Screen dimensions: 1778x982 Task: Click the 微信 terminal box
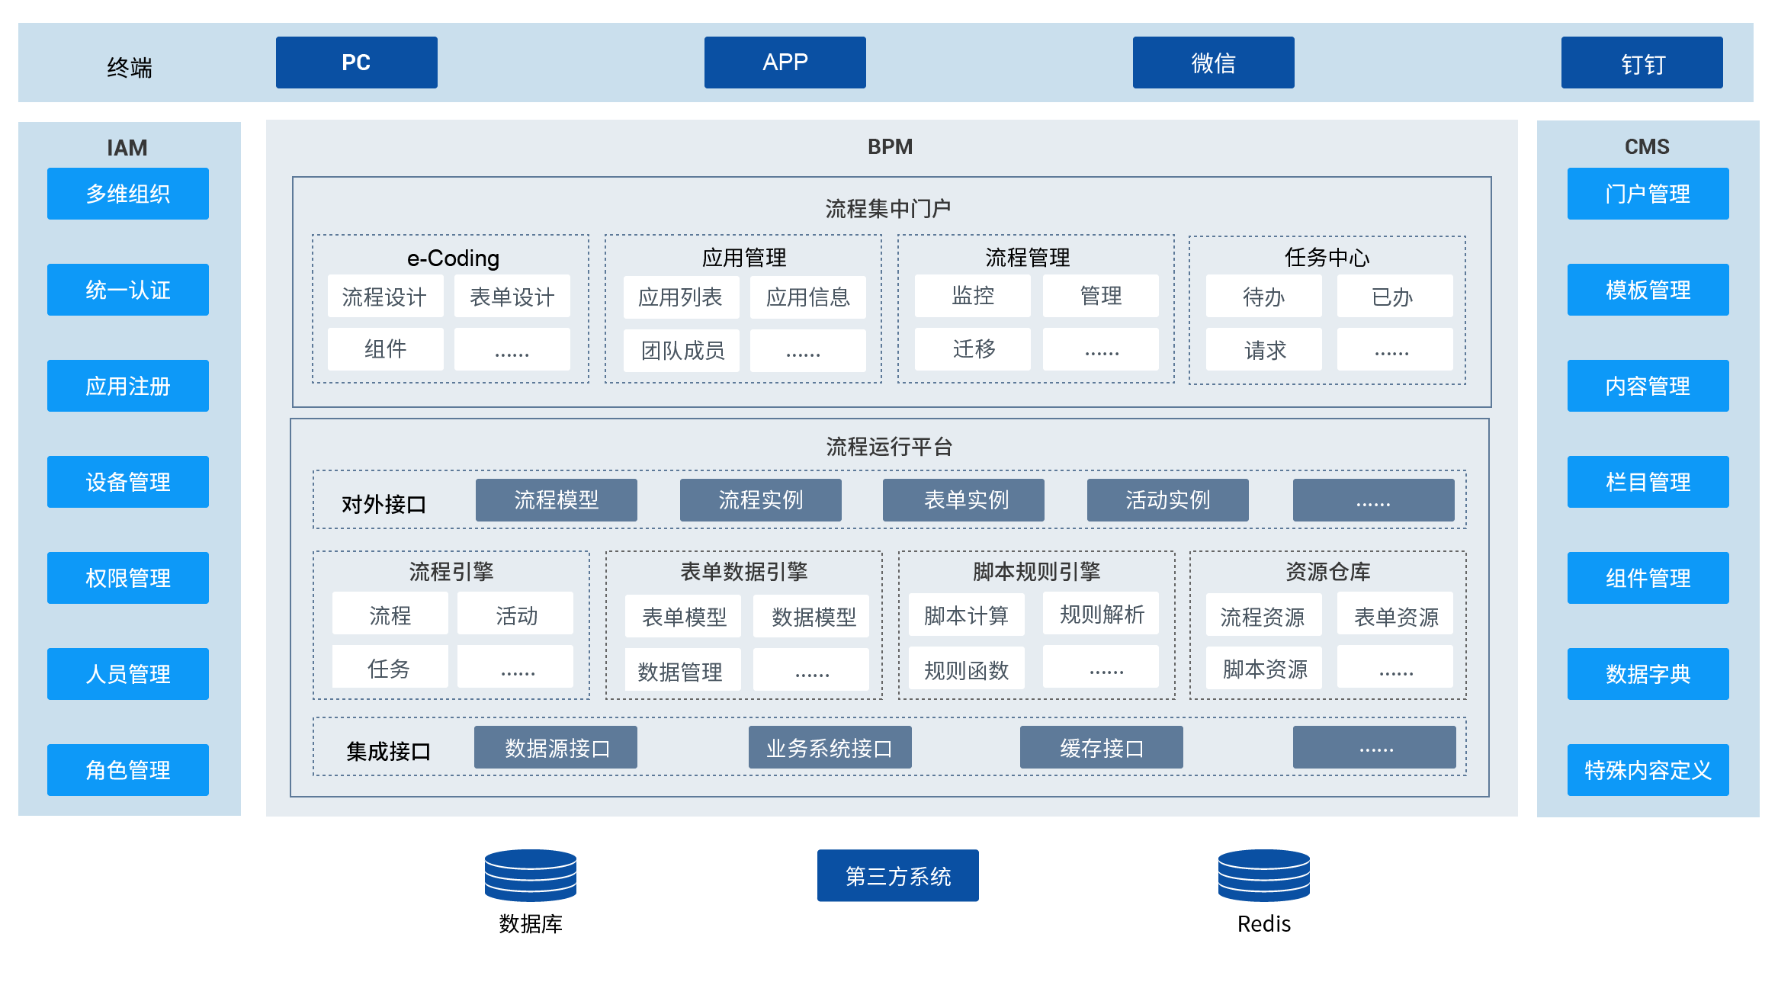pyautogui.click(x=1214, y=63)
